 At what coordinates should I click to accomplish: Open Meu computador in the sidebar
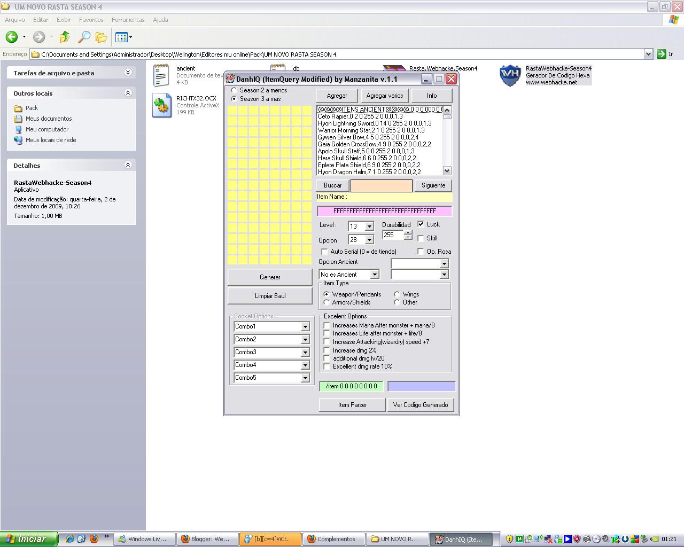tap(47, 129)
